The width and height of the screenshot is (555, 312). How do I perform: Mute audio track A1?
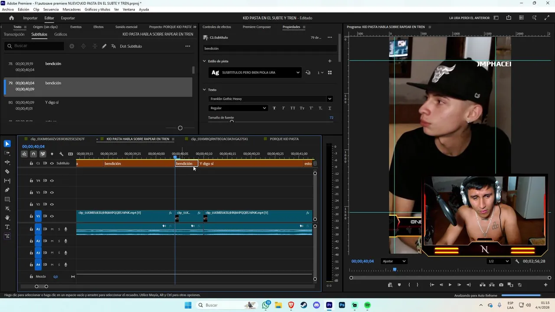[52, 229]
